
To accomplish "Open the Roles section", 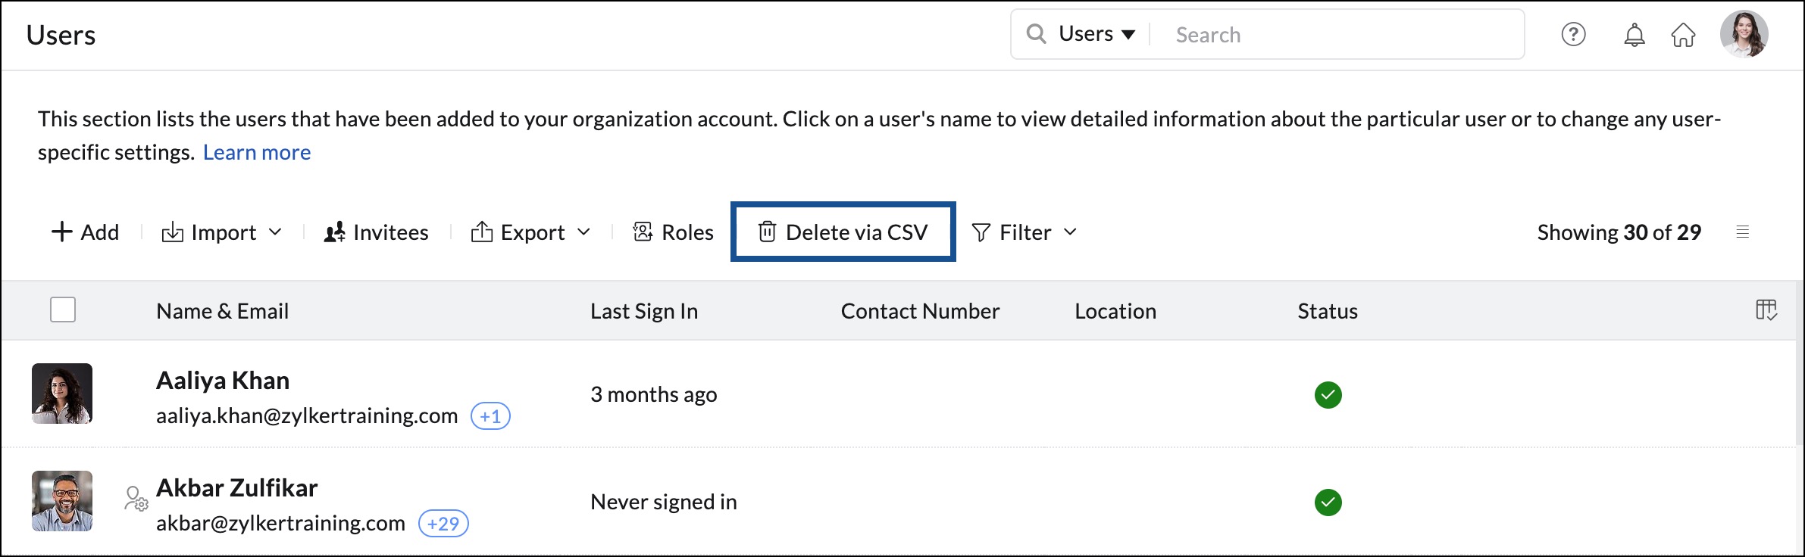I will click(673, 232).
